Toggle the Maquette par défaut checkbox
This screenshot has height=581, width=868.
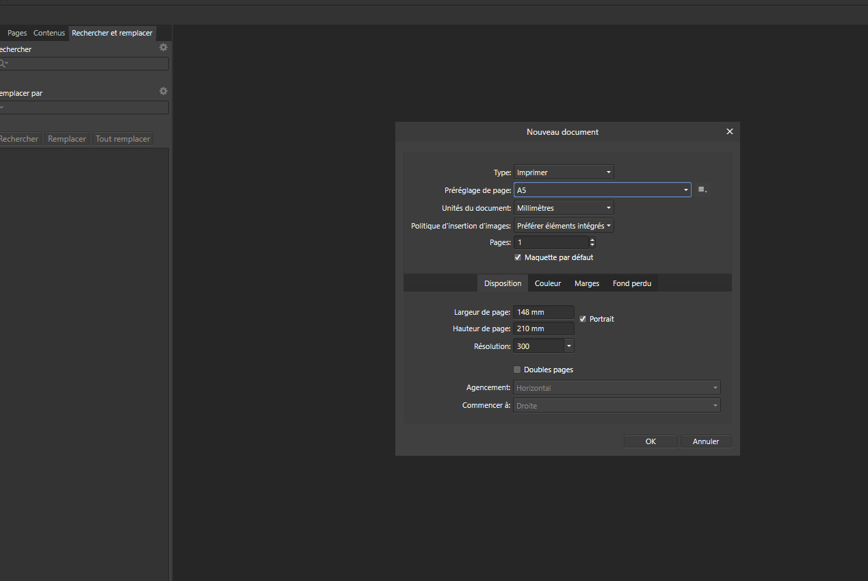518,257
